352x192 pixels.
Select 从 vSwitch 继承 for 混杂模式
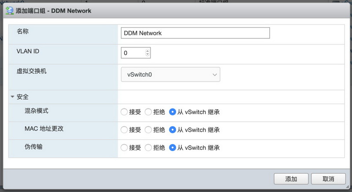[173, 112]
